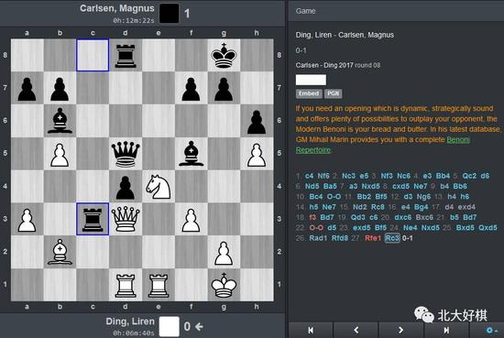Select the white knight on e4
Screen dimensions: 504x338
tap(159, 186)
